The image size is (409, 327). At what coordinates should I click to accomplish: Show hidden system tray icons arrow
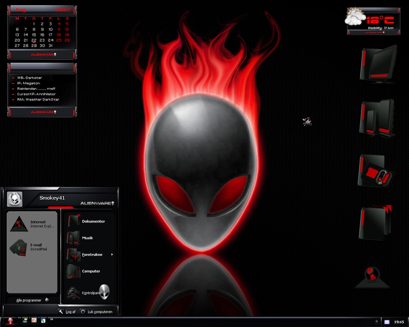377,322
